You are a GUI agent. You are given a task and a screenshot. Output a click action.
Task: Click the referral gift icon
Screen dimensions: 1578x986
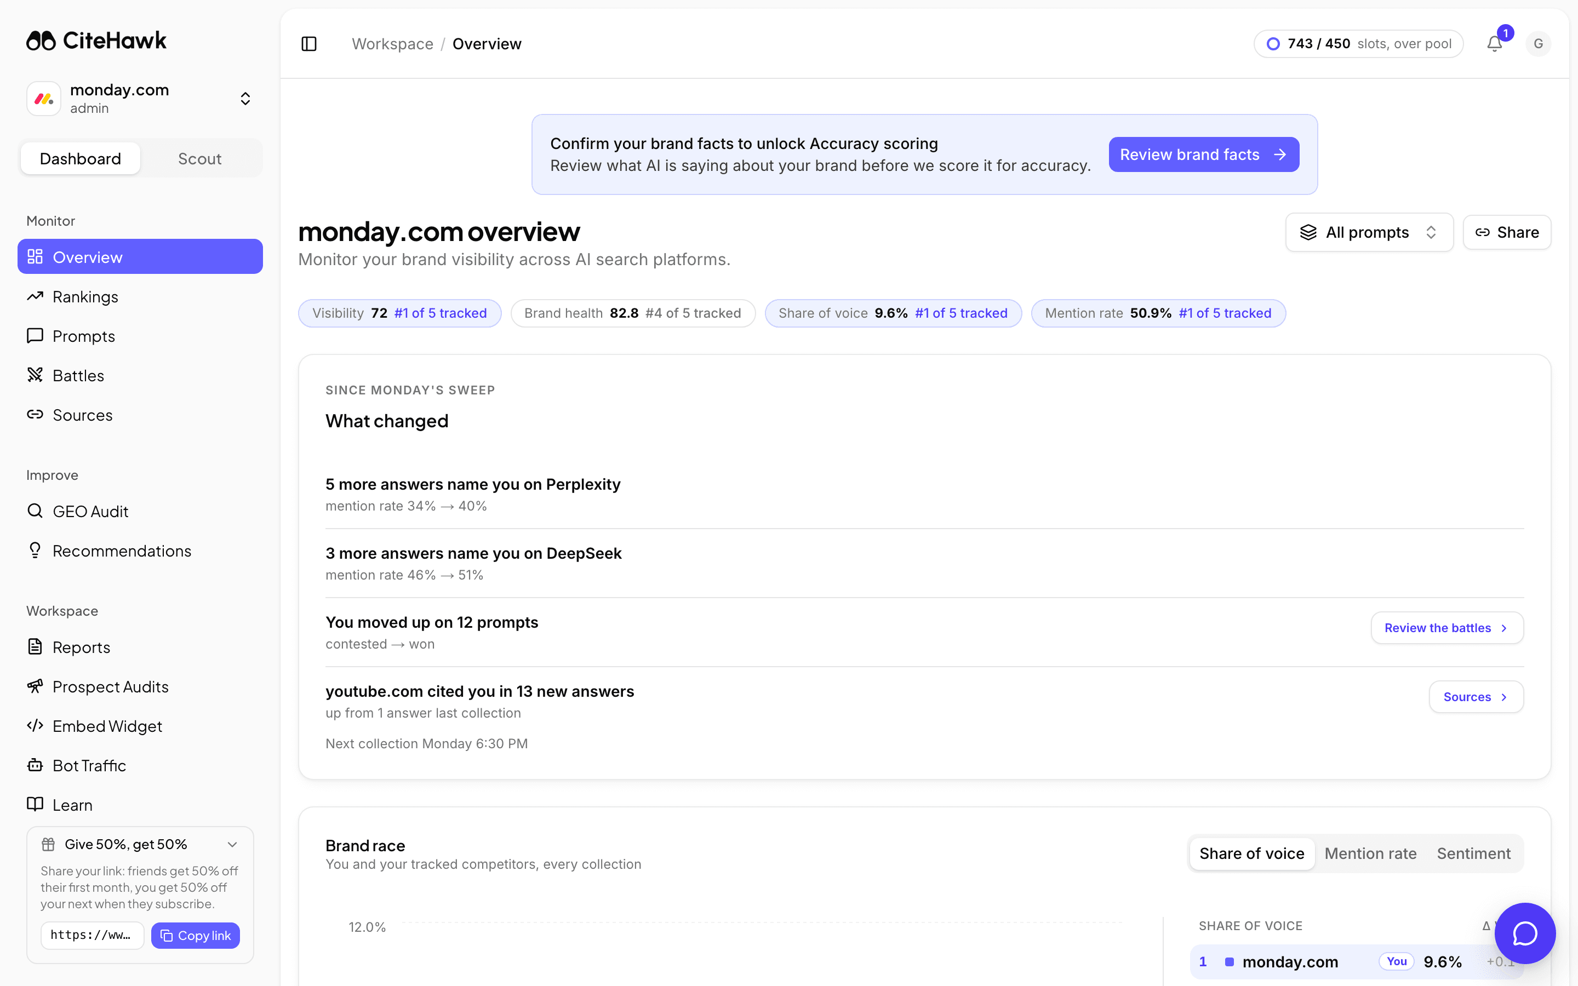tap(48, 845)
